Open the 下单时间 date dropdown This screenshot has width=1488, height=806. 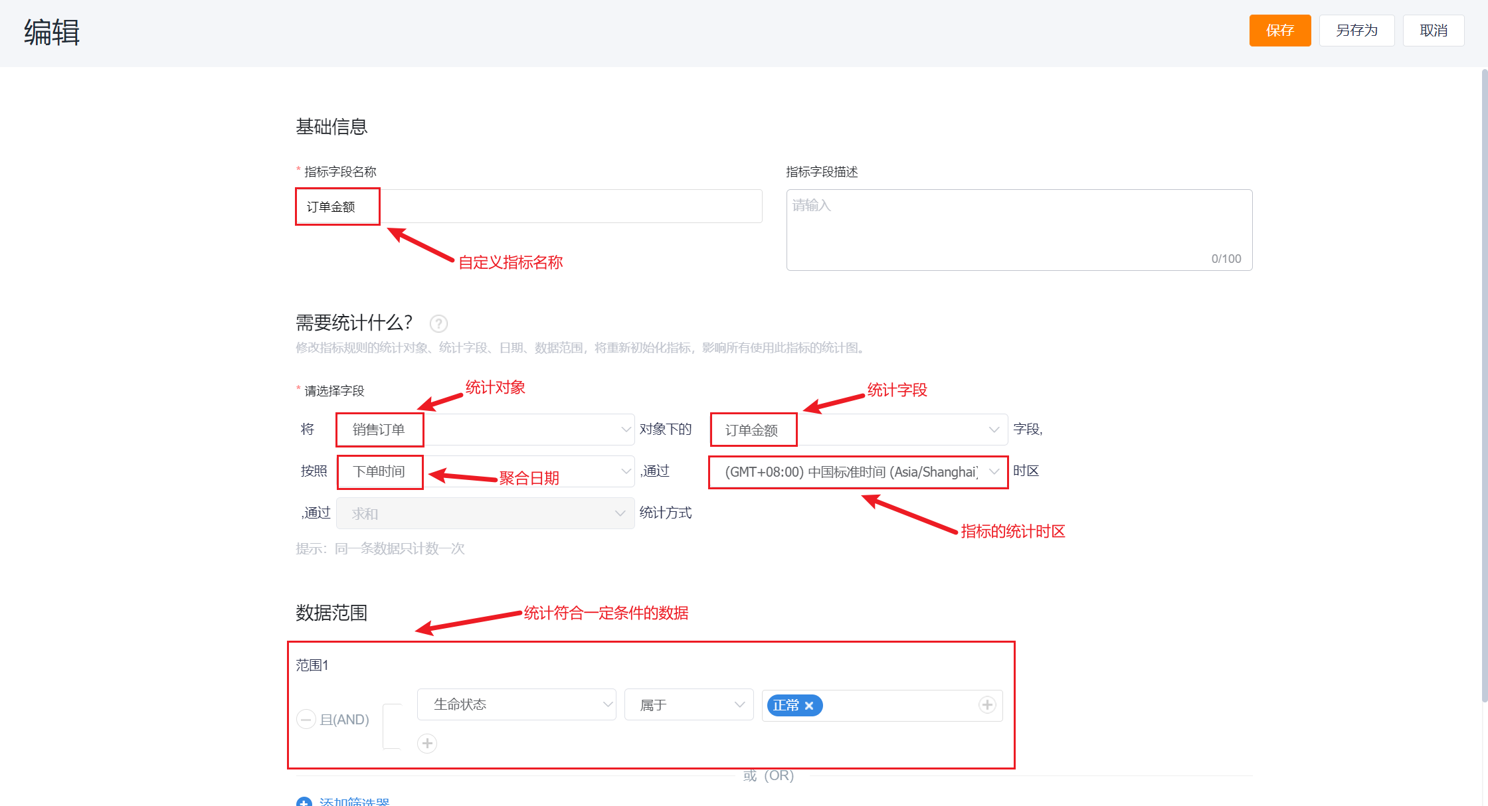485,471
